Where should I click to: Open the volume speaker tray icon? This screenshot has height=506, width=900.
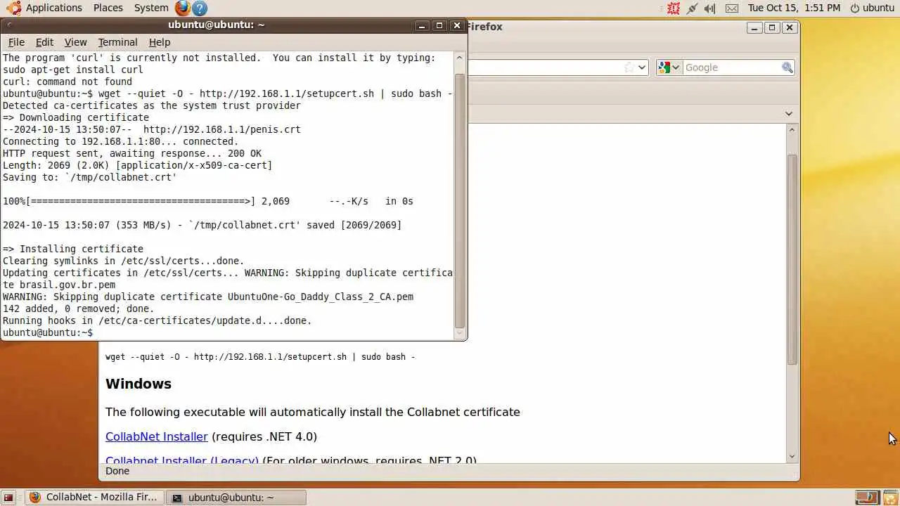click(x=710, y=8)
